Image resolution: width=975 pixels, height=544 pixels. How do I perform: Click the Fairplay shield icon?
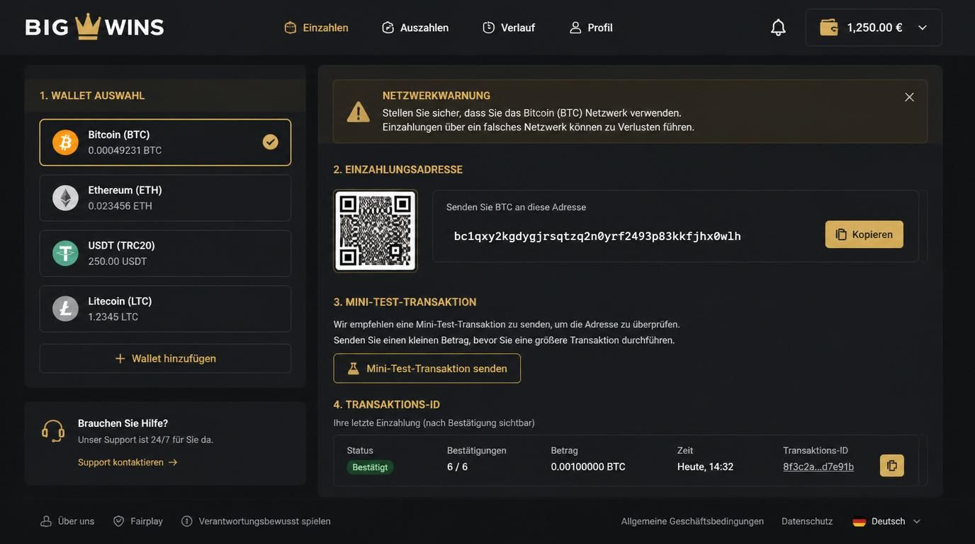[119, 521]
